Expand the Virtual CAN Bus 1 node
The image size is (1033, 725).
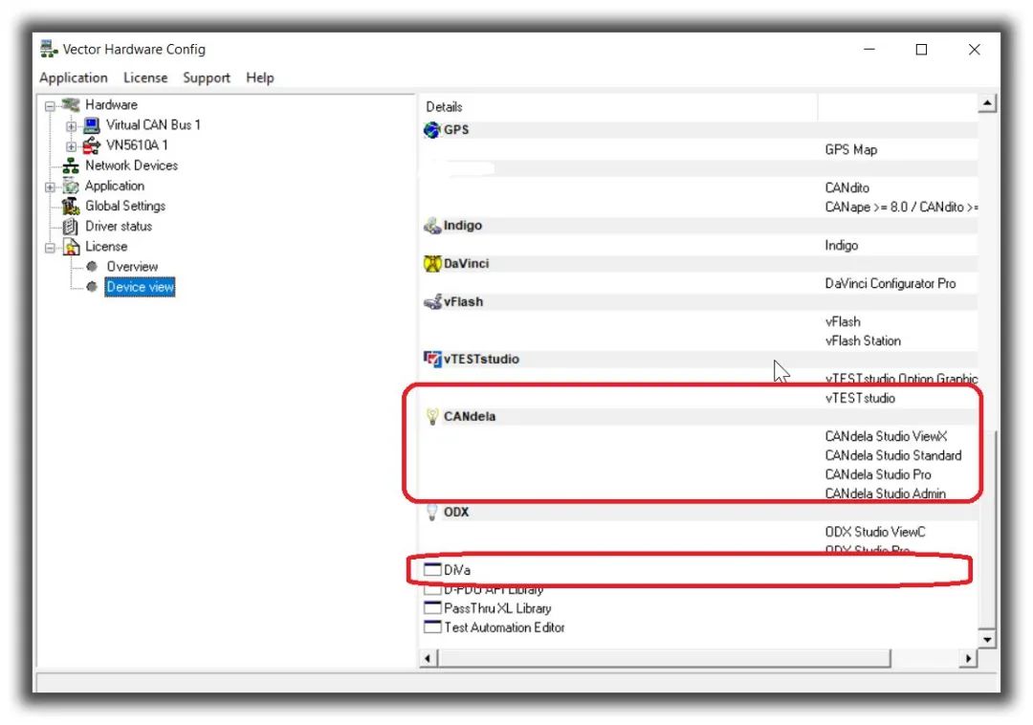pyautogui.click(x=71, y=125)
